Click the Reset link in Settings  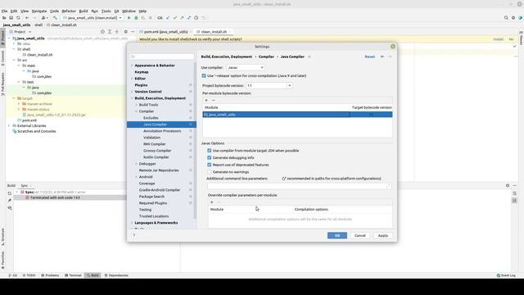pyautogui.click(x=369, y=57)
